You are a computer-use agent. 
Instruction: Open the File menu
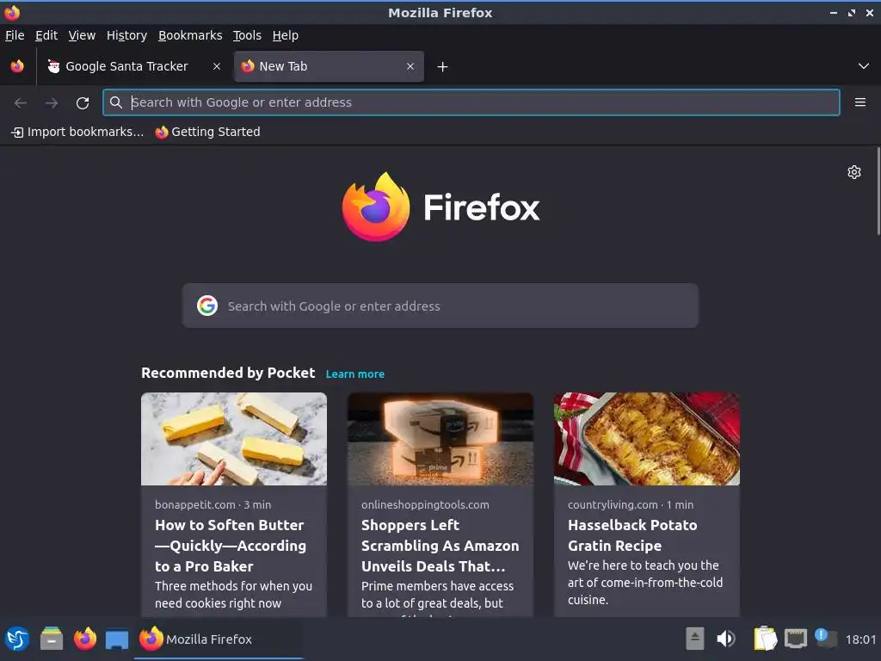point(15,35)
